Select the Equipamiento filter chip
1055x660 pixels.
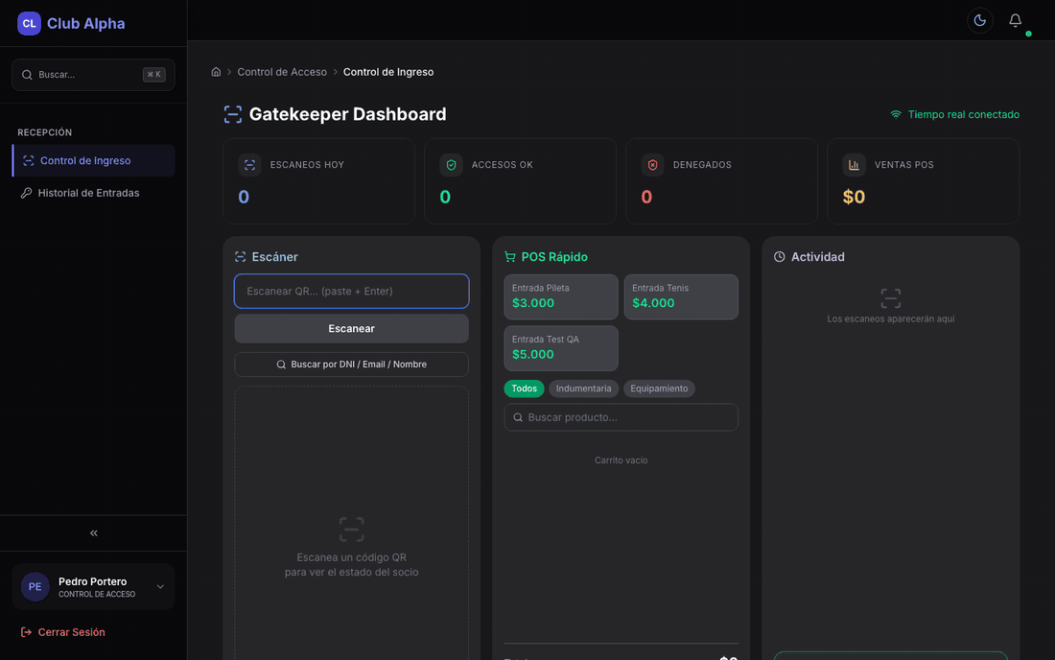click(659, 389)
